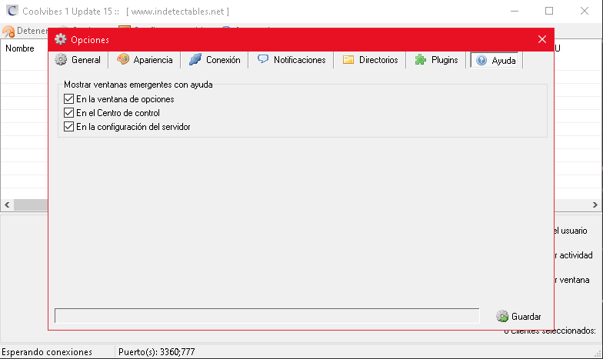Click the status field beside Guardar
Viewport: 603px width, 359px height.
tap(266, 316)
